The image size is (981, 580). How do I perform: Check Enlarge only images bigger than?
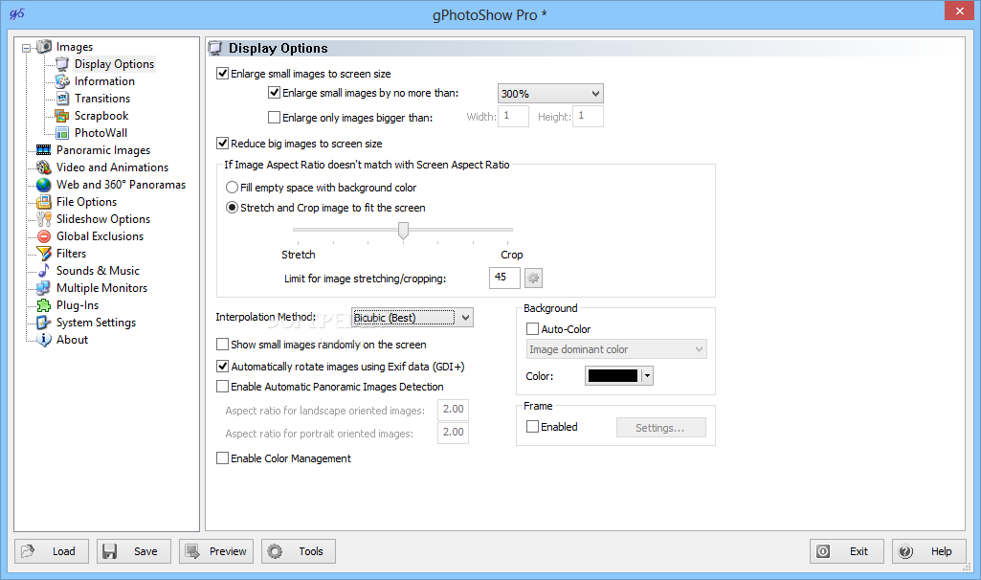274,117
